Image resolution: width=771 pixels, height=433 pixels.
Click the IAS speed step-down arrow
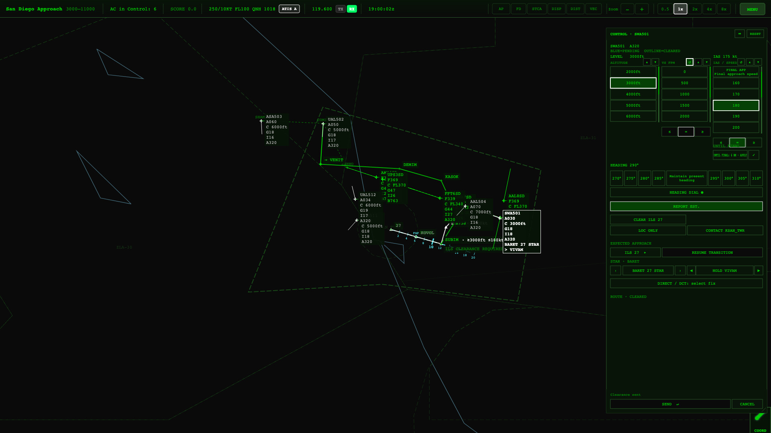(x=758, y=62)
